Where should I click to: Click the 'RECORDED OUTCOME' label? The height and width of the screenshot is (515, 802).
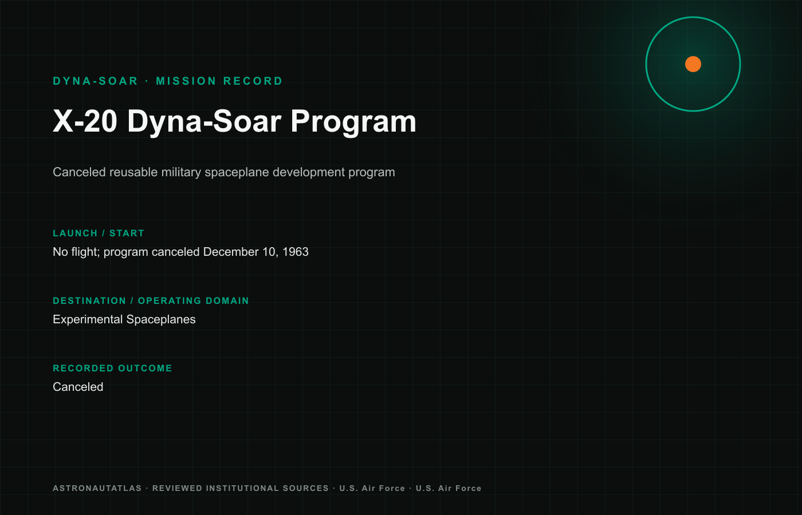tap(112, 369)
